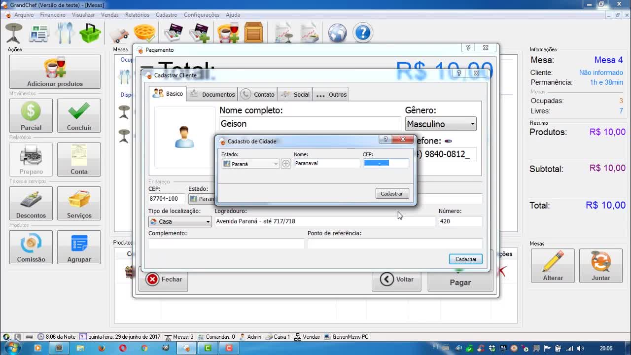
Task: Click the cash register with plus icon
Action: (x=199, y=33)
